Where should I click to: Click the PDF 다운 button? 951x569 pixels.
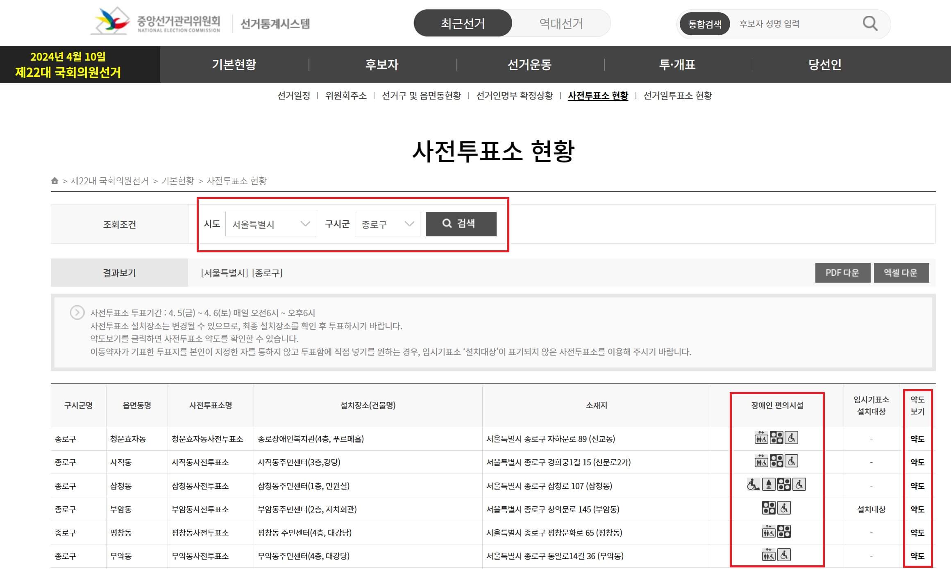pyautogui.click(x=842, y=273)
